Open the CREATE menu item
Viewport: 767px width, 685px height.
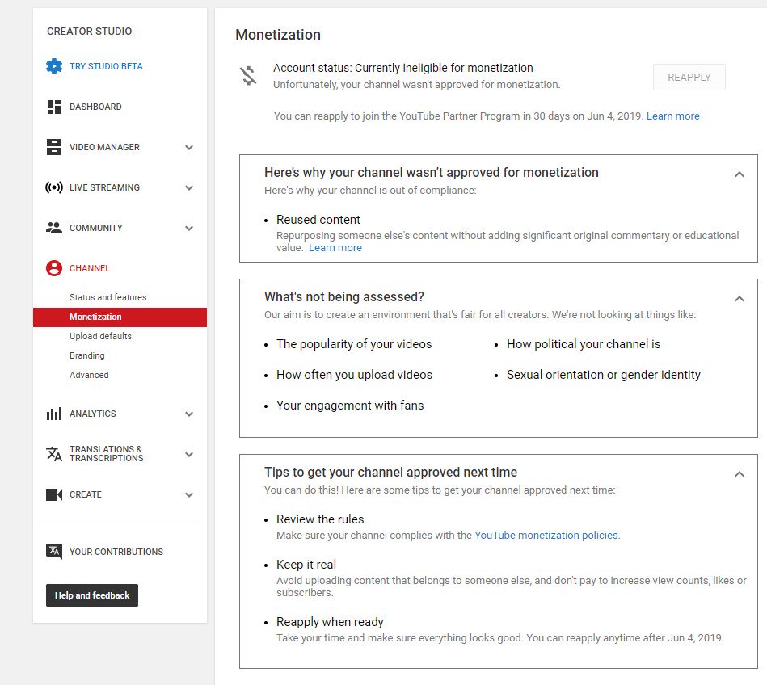pos(86,494)
